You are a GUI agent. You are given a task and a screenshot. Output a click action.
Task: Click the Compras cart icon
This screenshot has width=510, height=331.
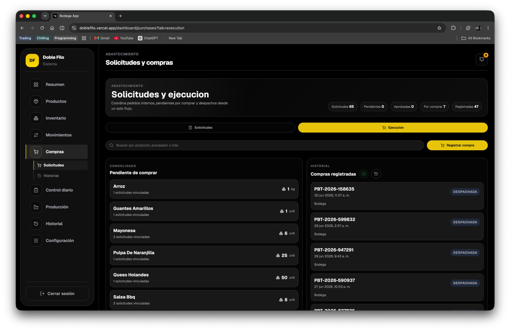pyautogui.click(x=36, y=152)
